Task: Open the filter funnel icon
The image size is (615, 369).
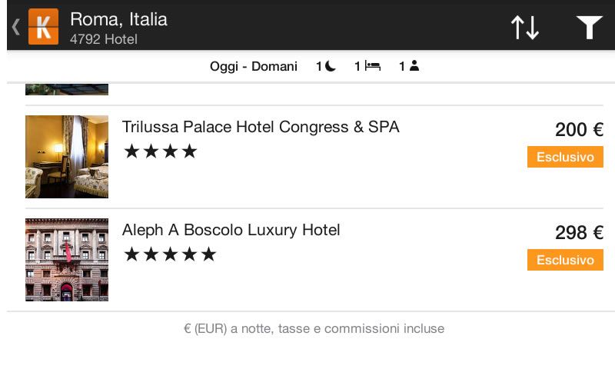Action: [589, 28]
